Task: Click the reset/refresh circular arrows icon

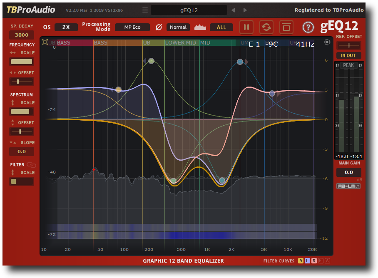Action: coord(266,27)
